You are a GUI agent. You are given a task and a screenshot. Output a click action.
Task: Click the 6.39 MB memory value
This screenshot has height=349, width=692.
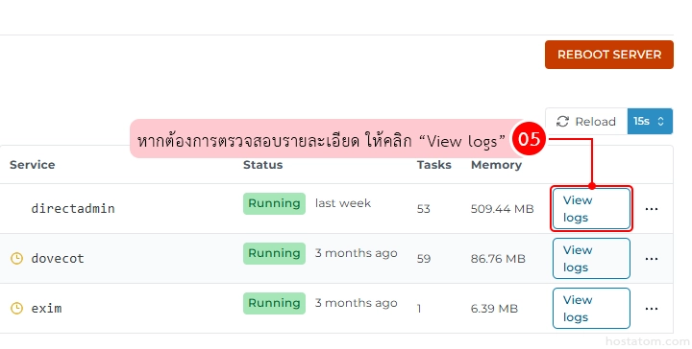[x=494, y=309]
